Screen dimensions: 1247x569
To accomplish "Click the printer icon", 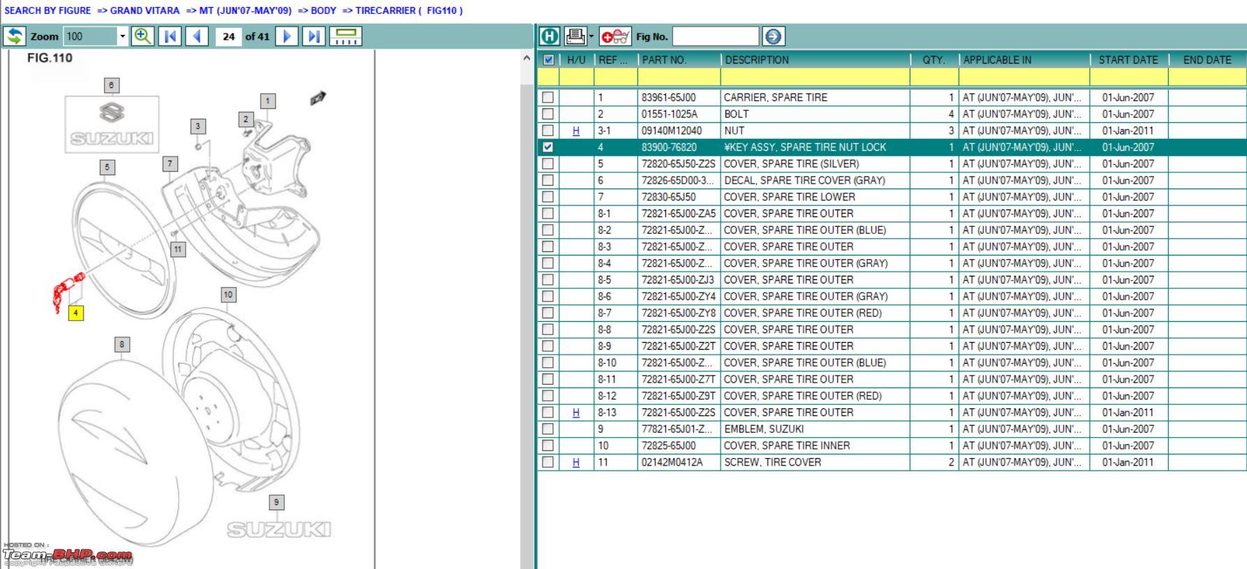I will point(575,36).
